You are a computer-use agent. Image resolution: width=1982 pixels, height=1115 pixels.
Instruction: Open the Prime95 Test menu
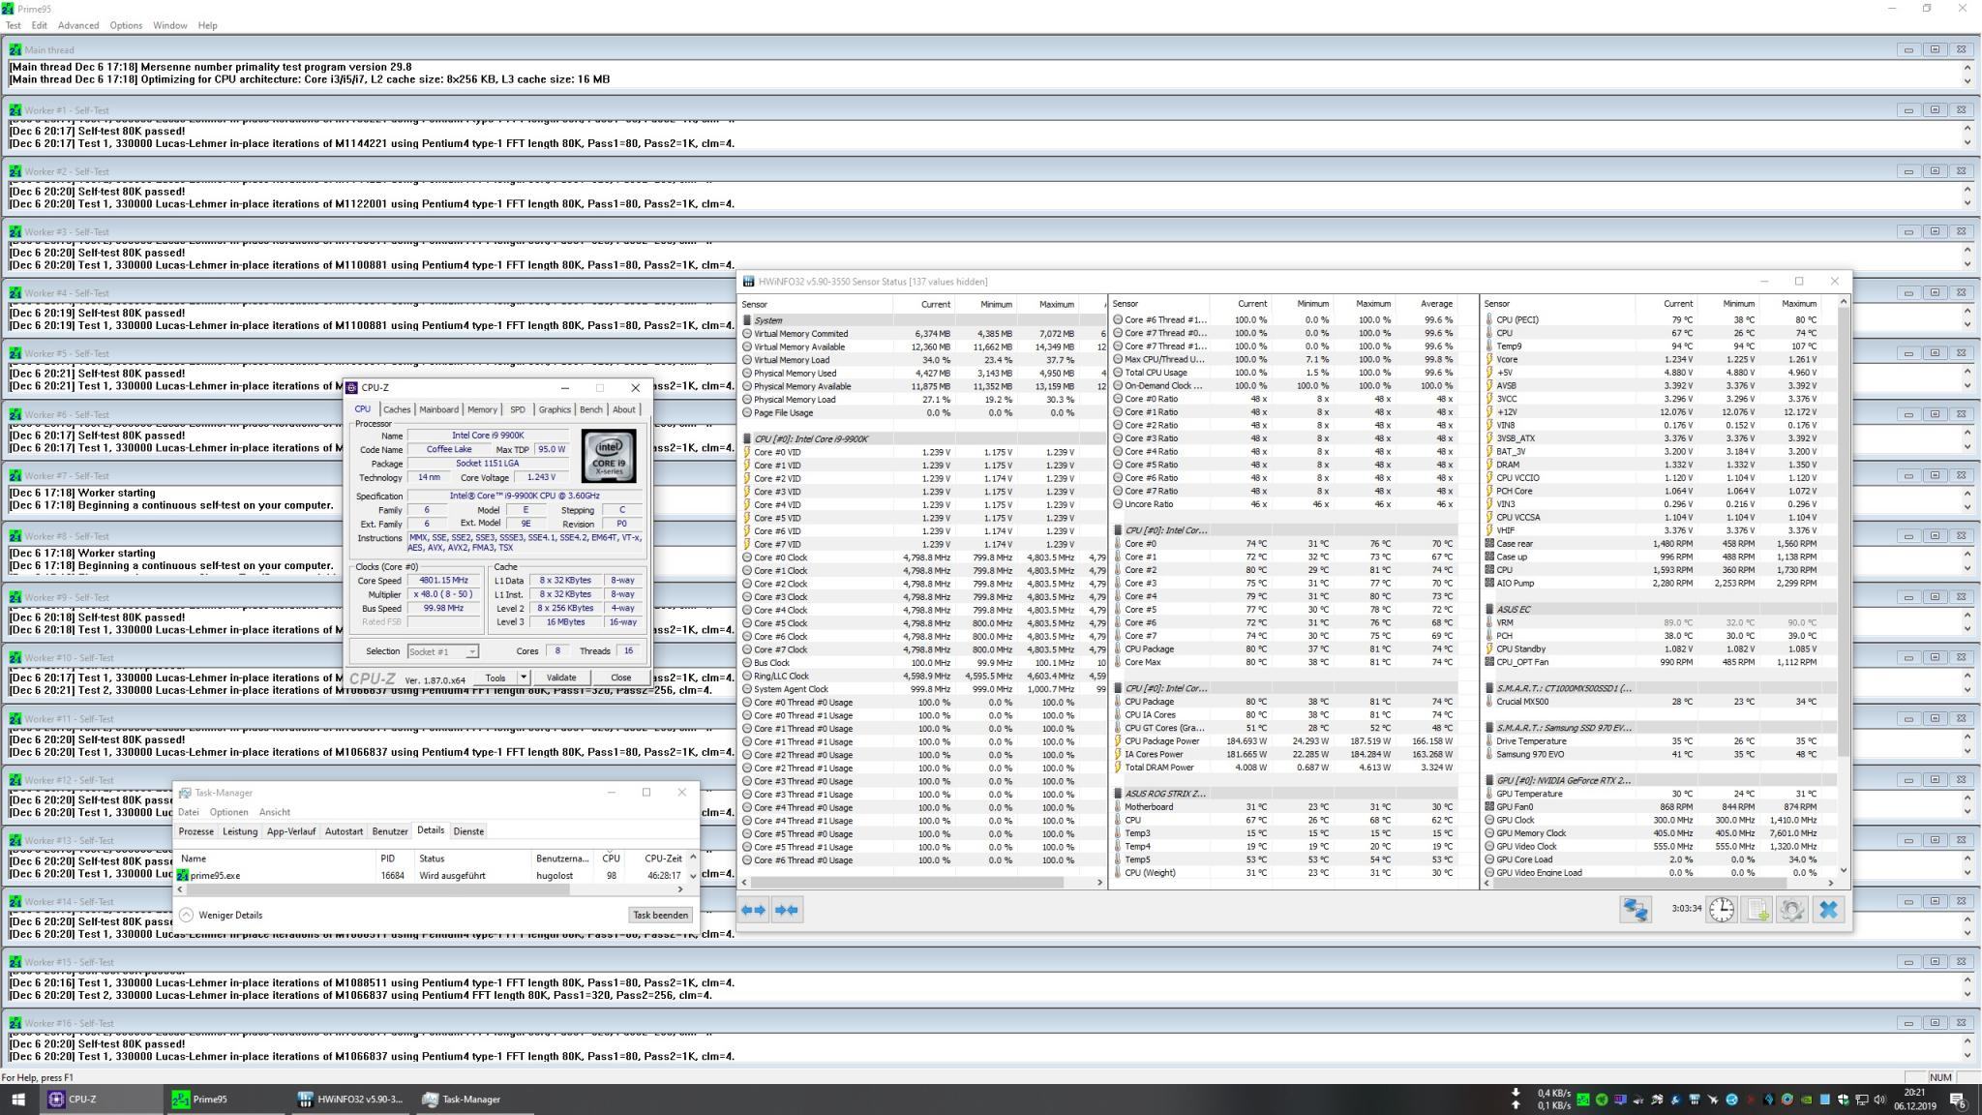14,25
